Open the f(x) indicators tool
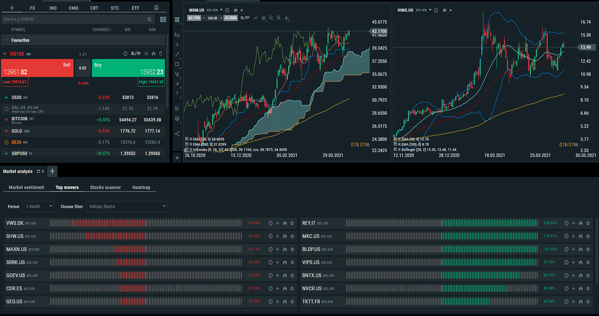 pyautogui.click(x=177, y=35)
